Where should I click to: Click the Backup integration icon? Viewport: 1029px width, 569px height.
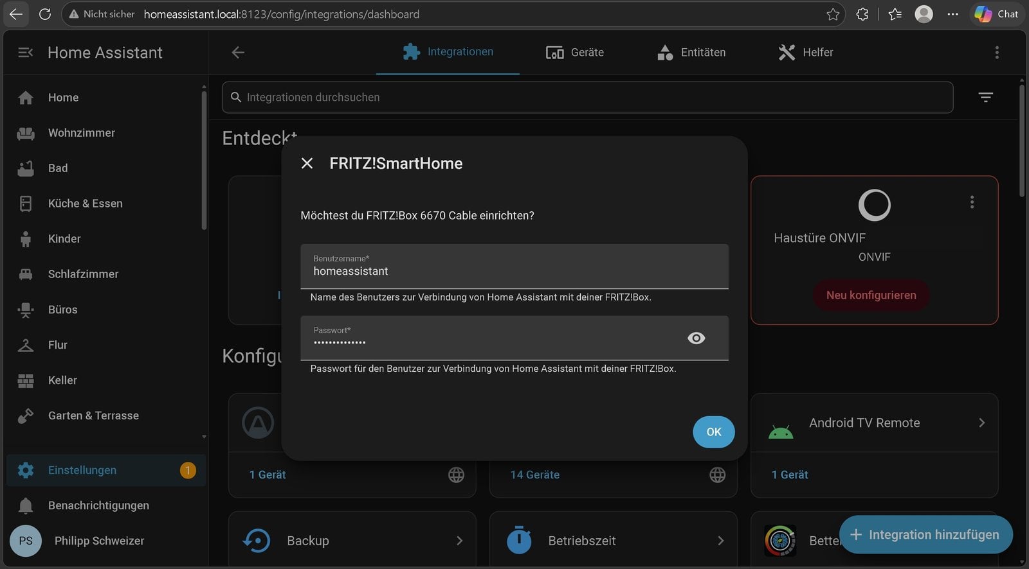pos(257,541)
